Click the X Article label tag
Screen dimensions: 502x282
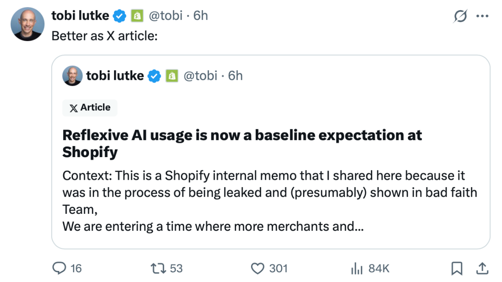(90, 108)
